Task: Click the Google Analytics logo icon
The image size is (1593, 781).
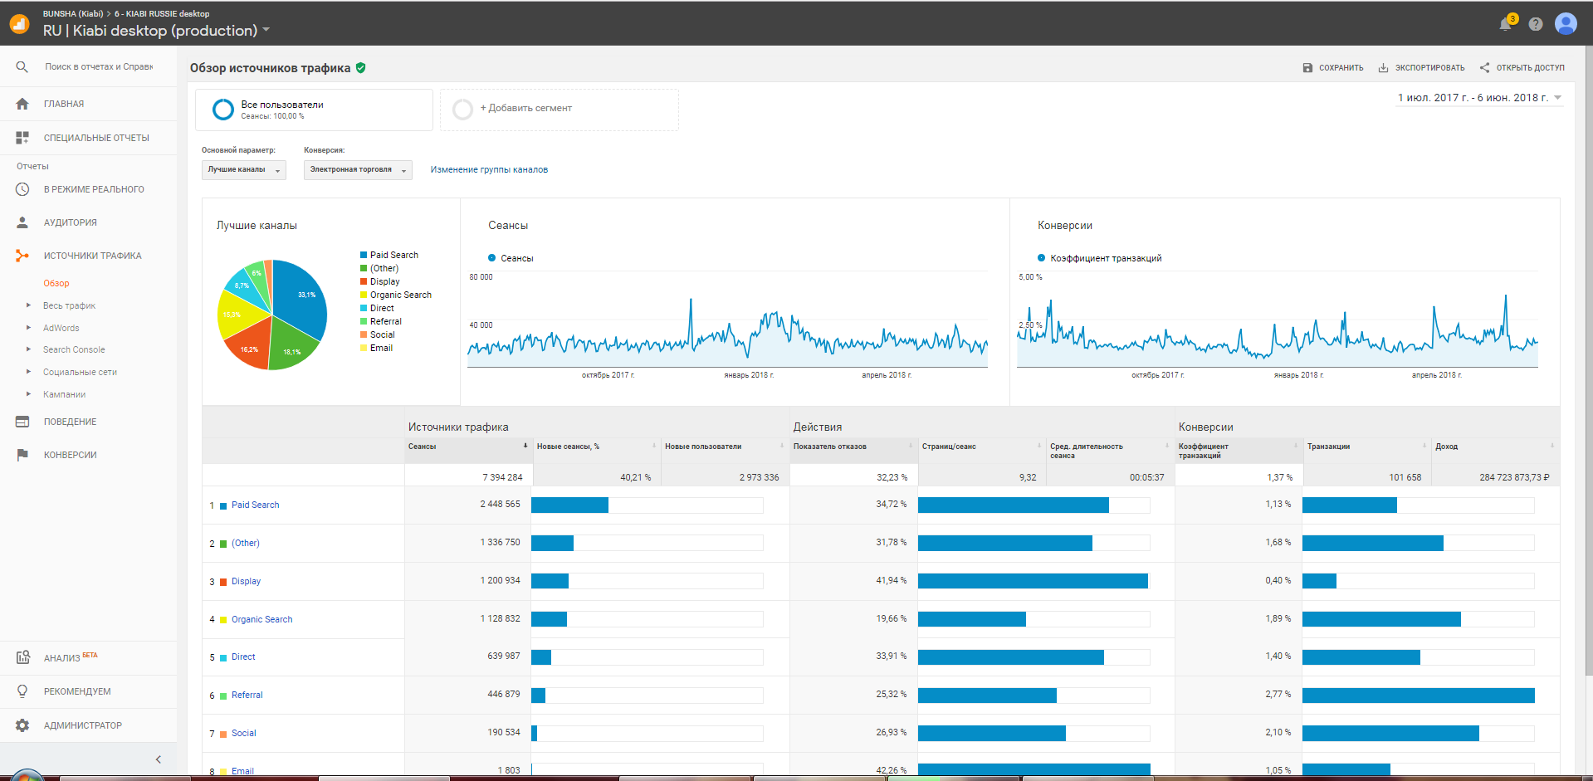Action: (19, 24)
